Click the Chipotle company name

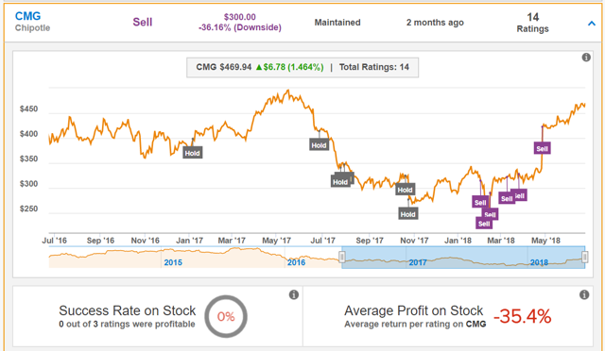coord(32,28)
